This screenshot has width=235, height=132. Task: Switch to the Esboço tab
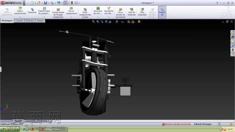pyautogui.click(x=30, y=21)
